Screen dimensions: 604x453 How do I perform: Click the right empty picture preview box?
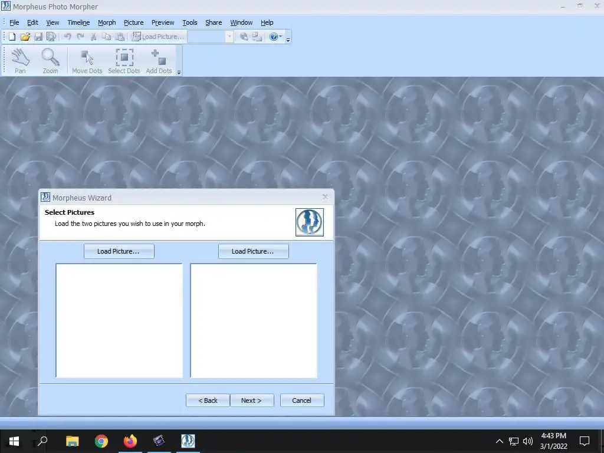(254, 320)
